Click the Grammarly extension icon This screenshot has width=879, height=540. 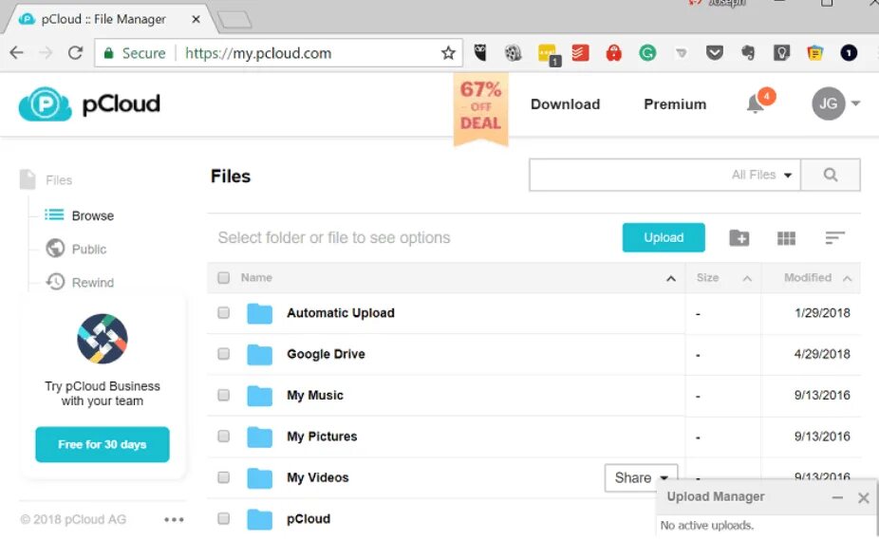click(x=647, y=53)
